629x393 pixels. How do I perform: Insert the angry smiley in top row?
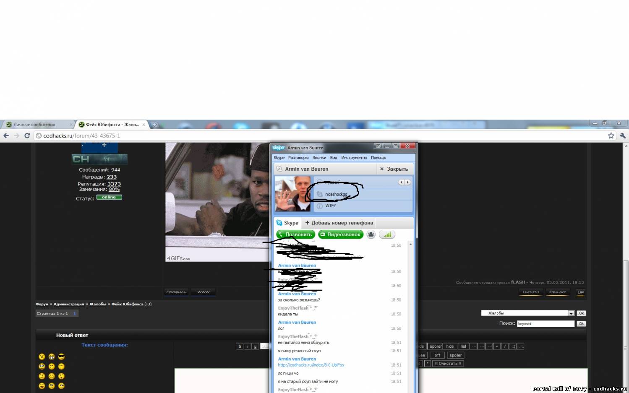[42, 357]
